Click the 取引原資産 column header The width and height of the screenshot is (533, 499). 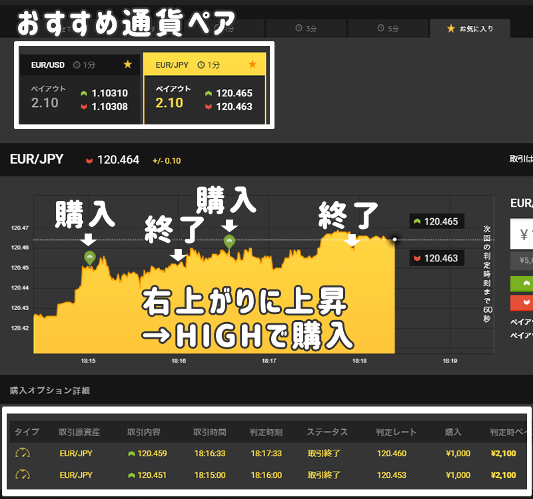79,432
